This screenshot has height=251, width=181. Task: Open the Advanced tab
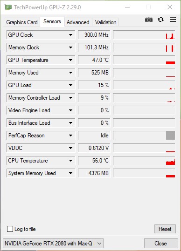[78, 22]
